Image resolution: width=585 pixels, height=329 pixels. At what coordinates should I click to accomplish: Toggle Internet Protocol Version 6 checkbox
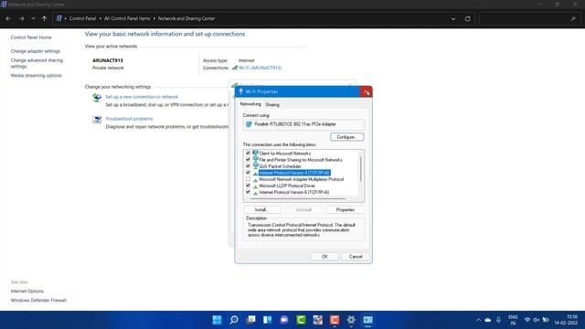[x=248, y=192]
